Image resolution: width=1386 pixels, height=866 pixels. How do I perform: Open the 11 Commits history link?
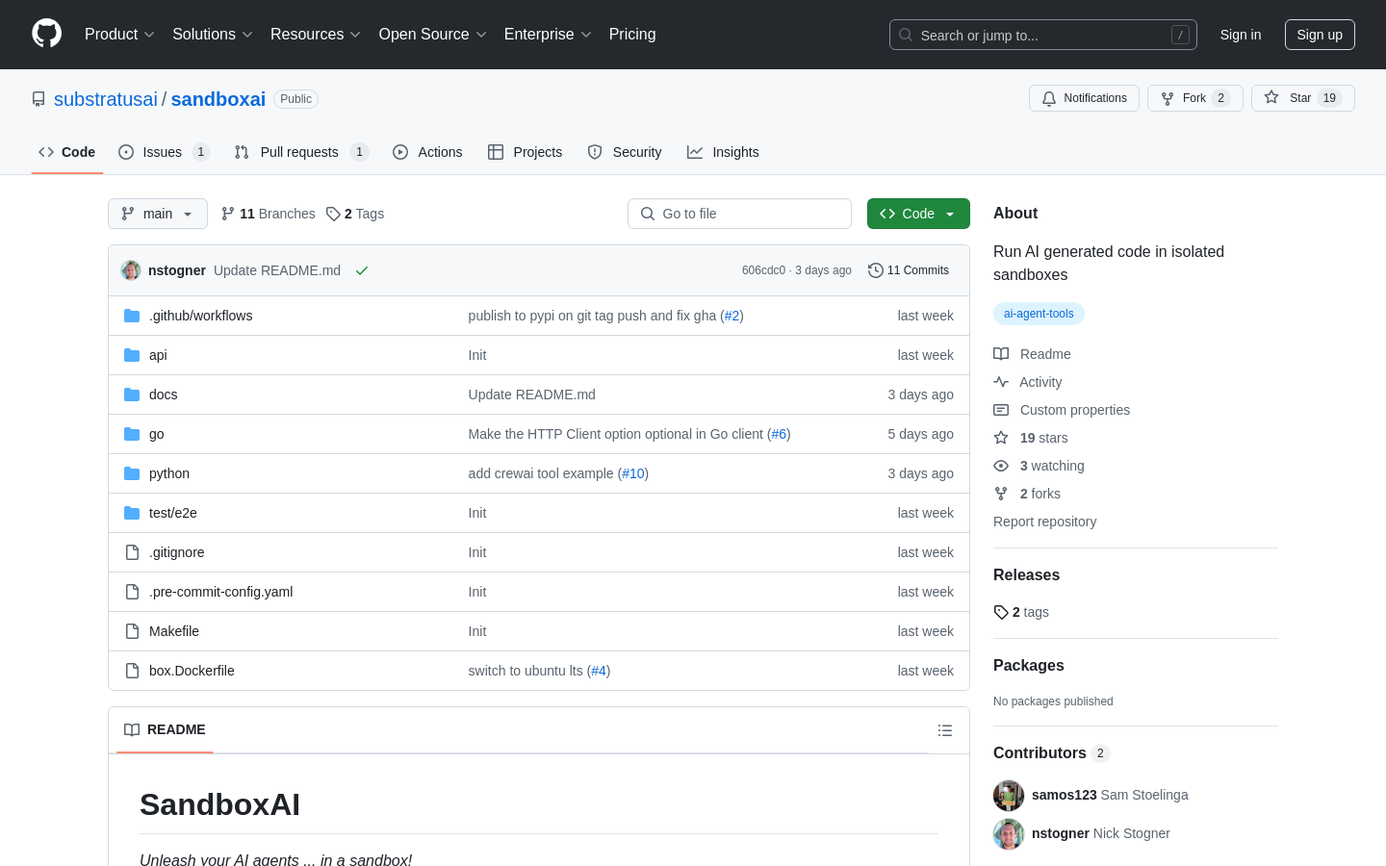point(909,270)
